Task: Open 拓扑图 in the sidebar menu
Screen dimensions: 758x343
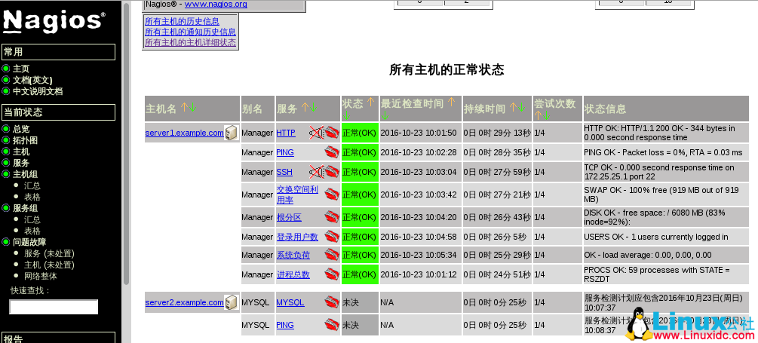Action: 25,140
